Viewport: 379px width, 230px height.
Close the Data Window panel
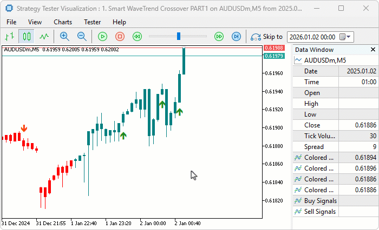pos(373,50)
